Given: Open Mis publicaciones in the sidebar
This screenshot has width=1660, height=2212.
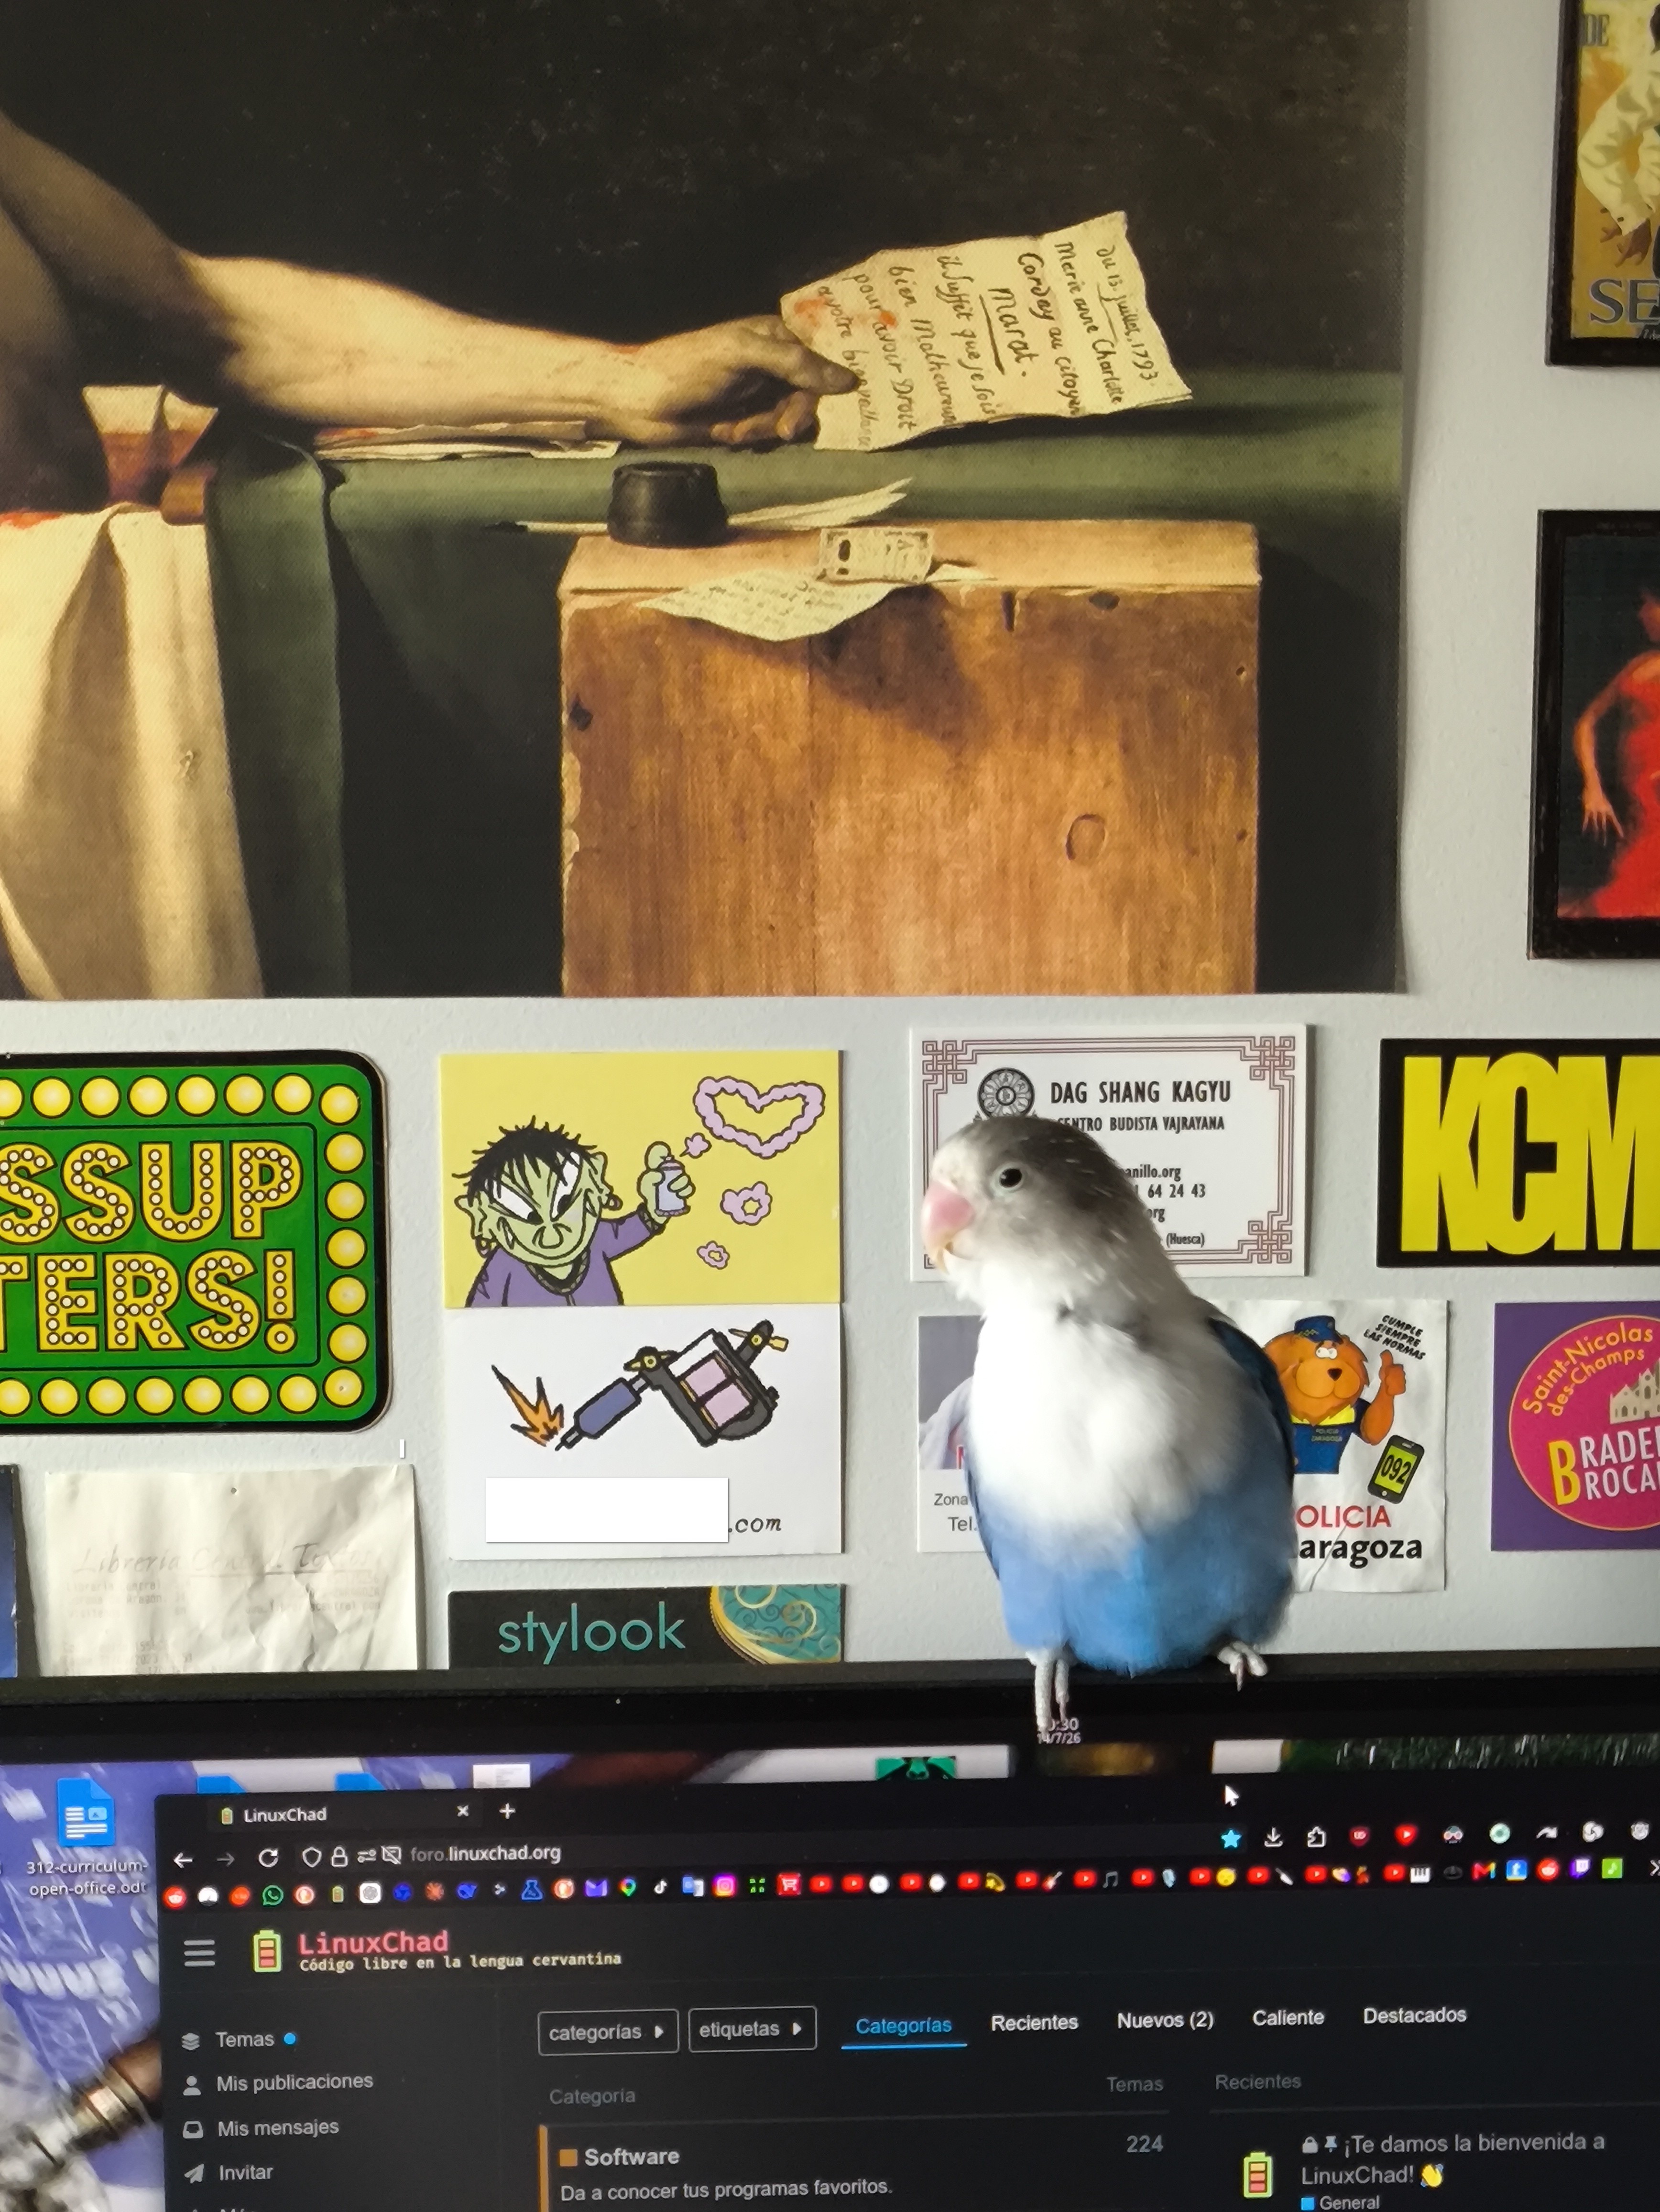Looking at the screenshot, I should (278, 2083).
